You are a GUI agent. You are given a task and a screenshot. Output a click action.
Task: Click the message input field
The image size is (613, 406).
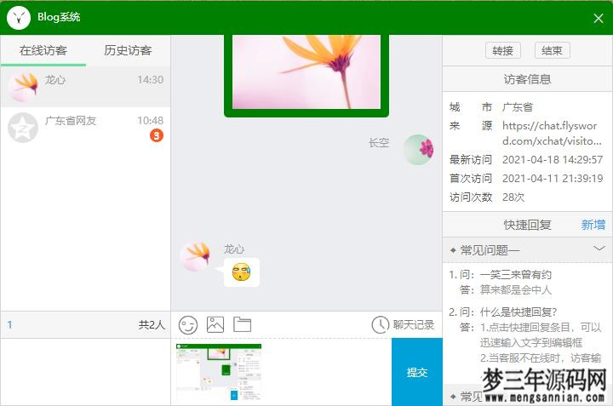[282, 372]
